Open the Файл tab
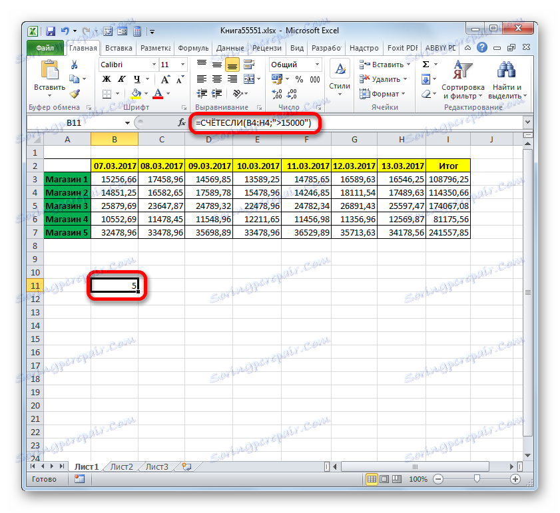560x513 pixels. (x=45, y=48)
